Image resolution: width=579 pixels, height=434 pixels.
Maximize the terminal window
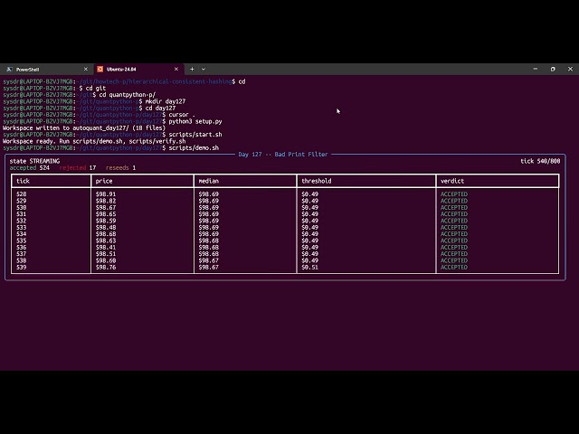pos(553,69)
